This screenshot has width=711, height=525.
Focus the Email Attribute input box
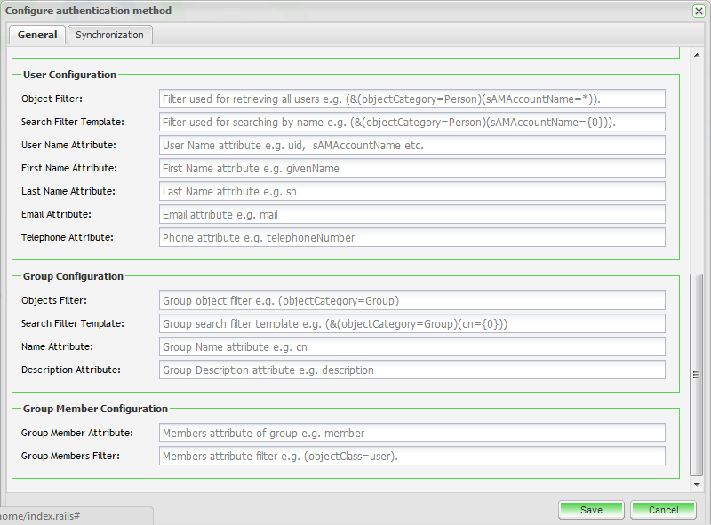(412, 214)
